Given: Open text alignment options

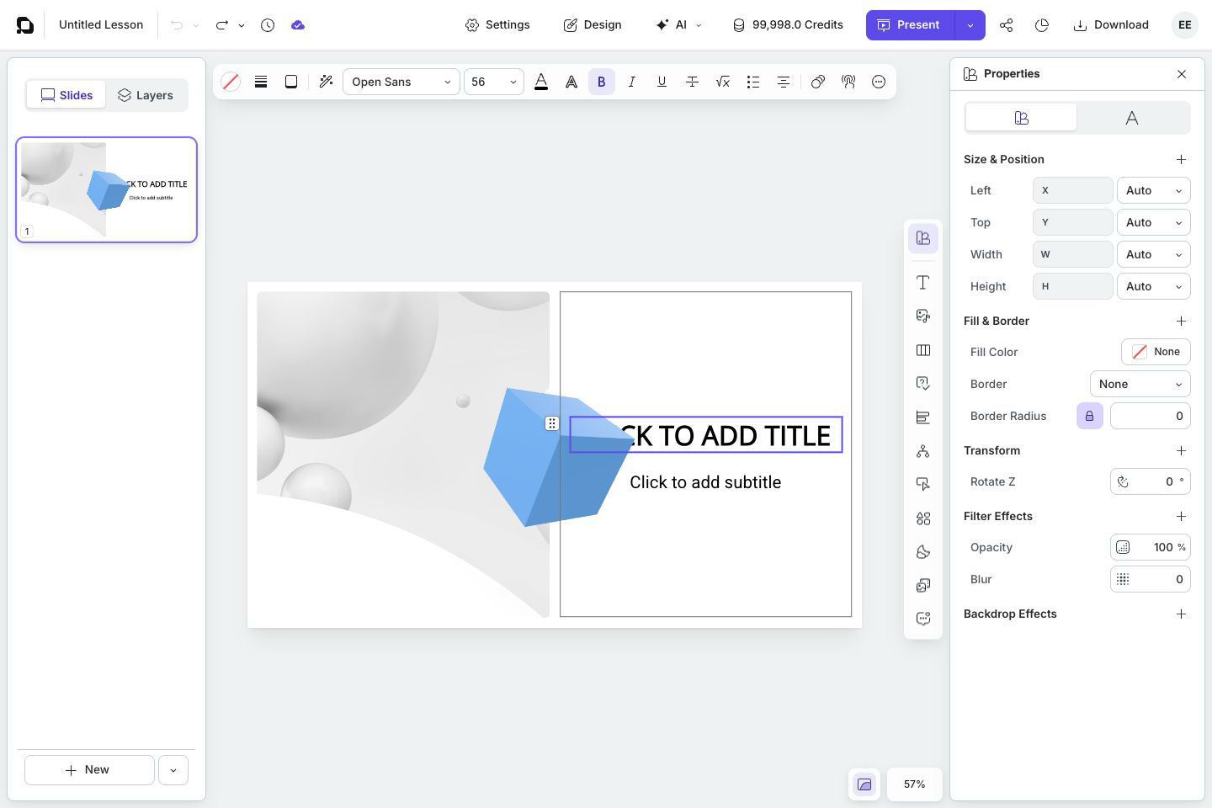Looking at the screenshot, I should point(783,82).
